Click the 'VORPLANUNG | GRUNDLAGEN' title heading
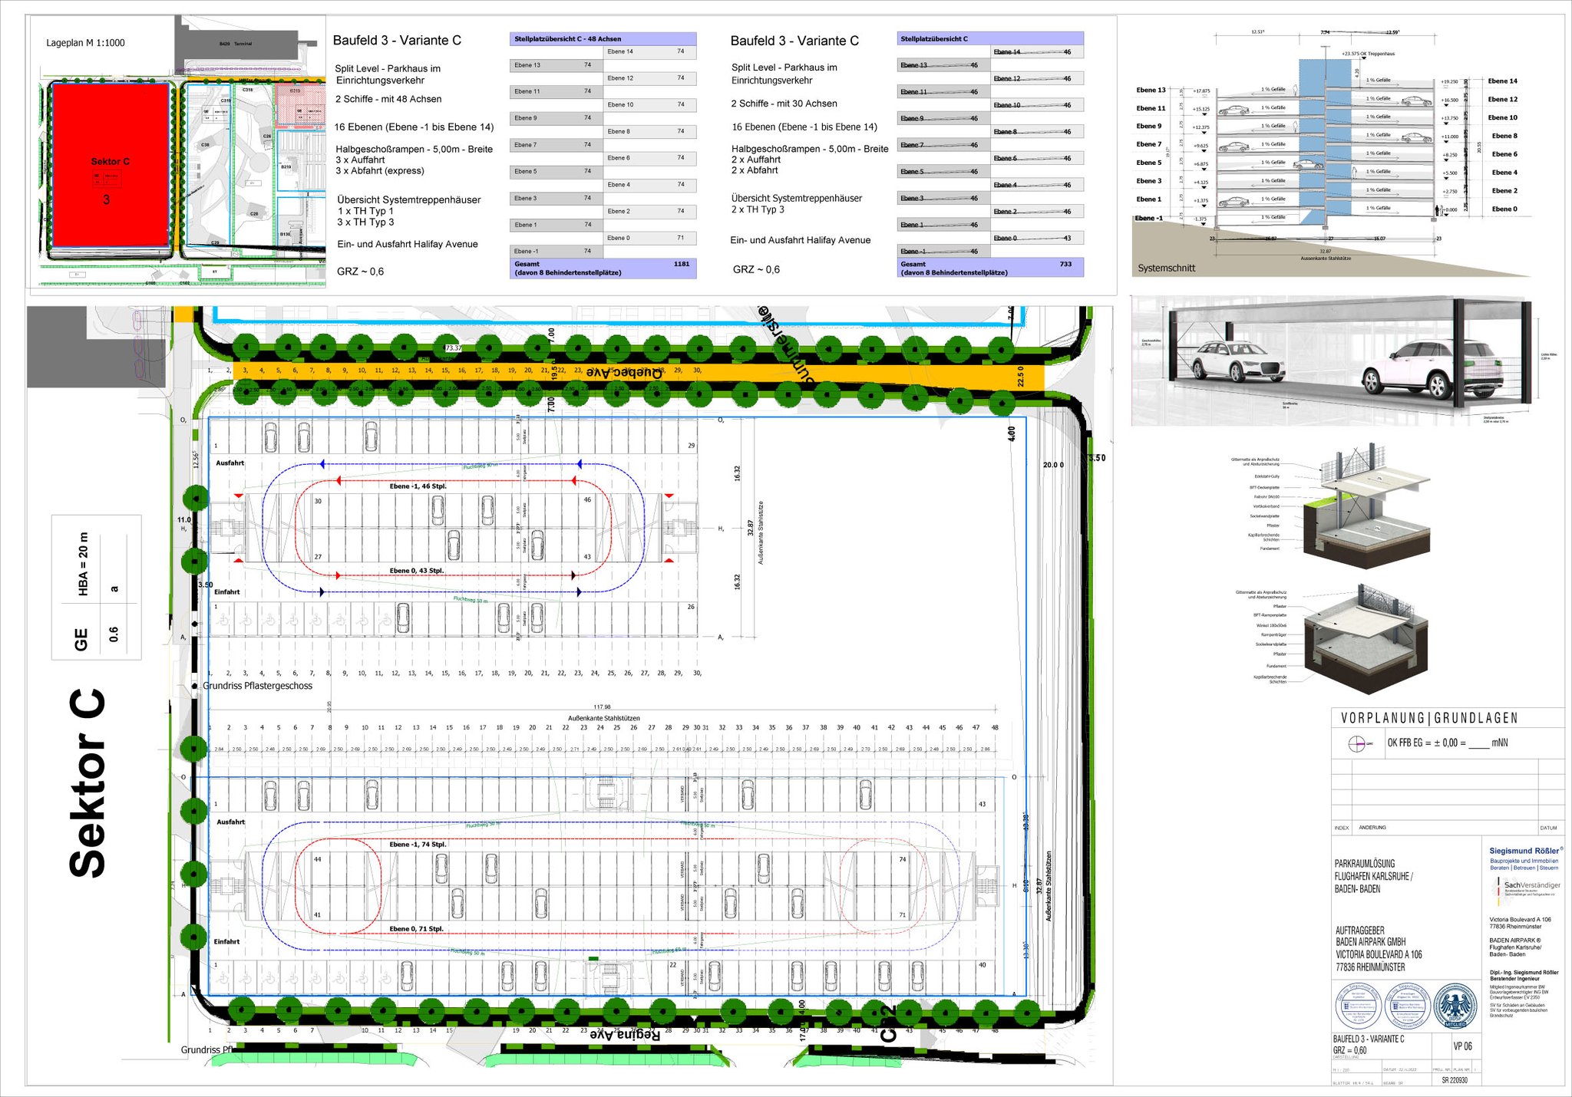Image resolution: width=1572 pixels, height=1097 pixels. [1428, 719]
